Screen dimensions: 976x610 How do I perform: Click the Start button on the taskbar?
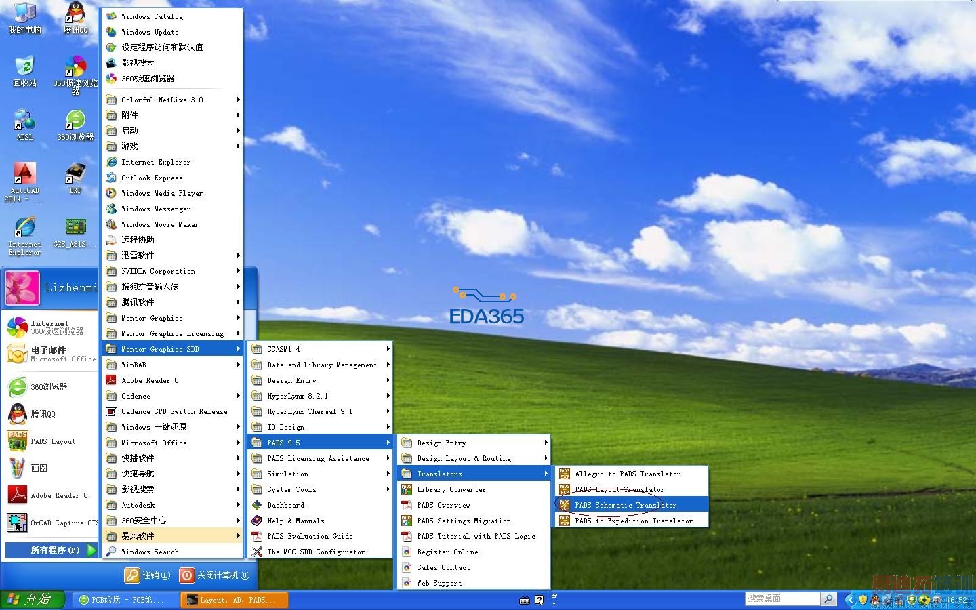[x=31, y=599]
